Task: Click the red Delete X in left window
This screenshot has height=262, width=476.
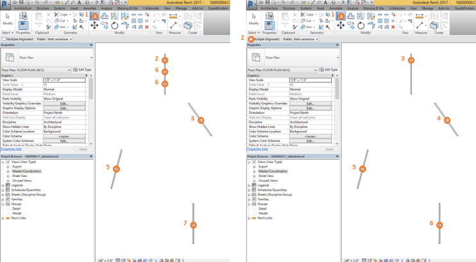Action: click(147, 27)
